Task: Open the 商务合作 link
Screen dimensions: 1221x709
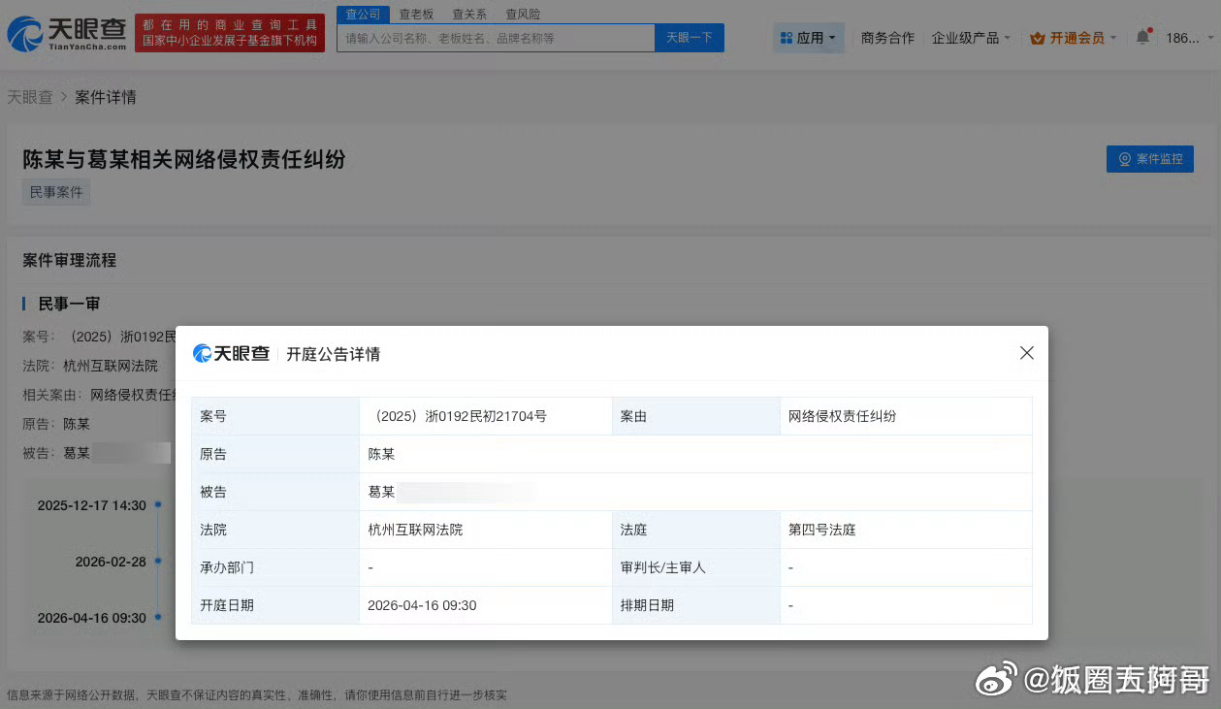Action: tap(886, 39)
